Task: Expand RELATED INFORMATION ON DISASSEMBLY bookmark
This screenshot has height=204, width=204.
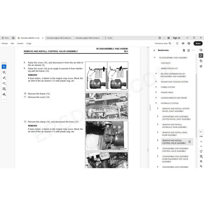Action: click(x=156, y=74)
